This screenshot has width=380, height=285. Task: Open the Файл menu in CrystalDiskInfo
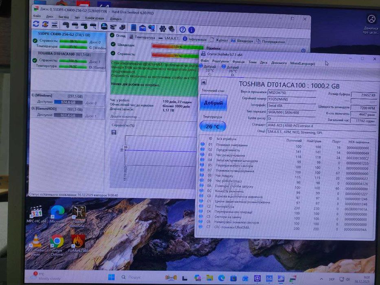click(x=204, y=61)
